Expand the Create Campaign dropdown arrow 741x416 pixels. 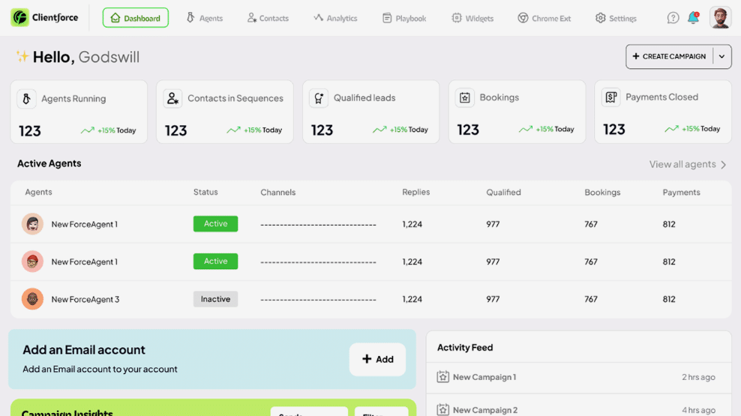(721, 56)
